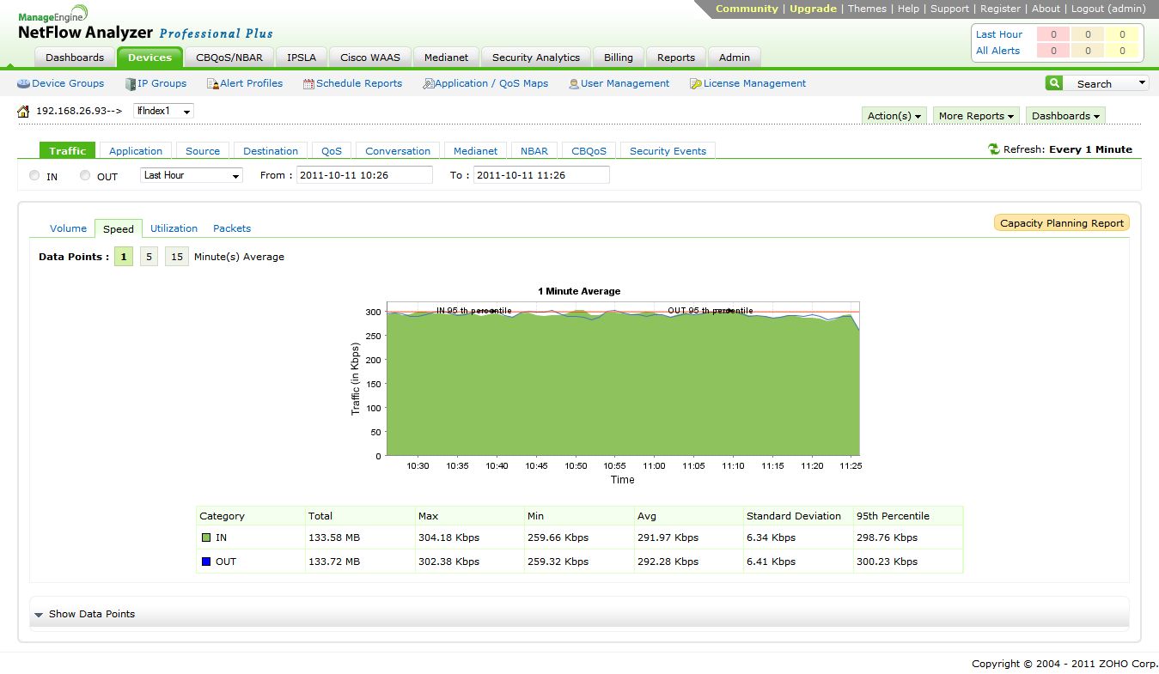Set data points to 5 minute average
1159x674 pixels.
[149, 257]
